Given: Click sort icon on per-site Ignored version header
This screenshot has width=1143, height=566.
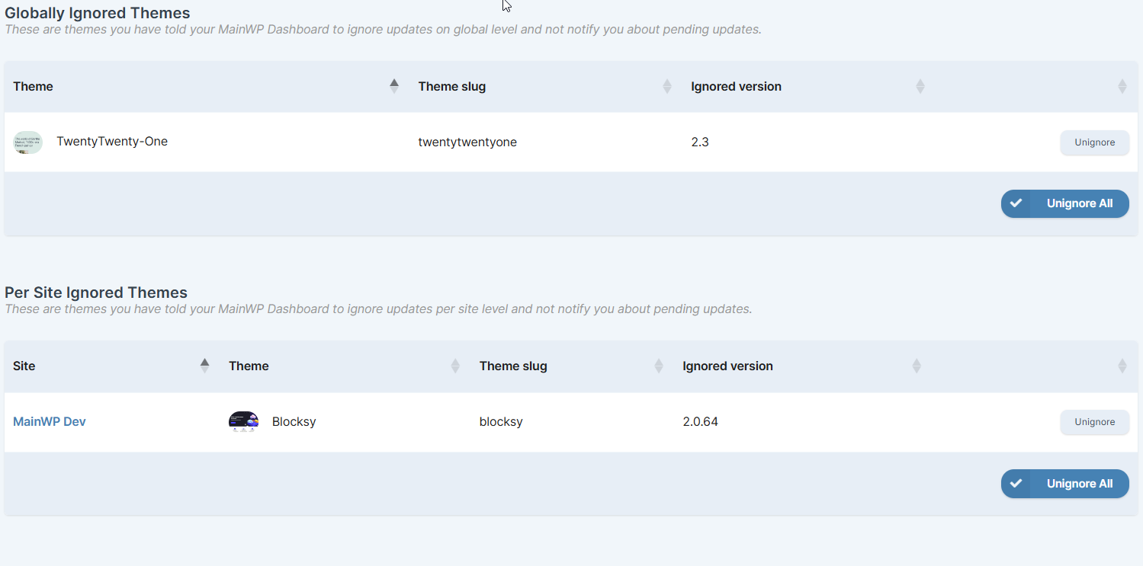Looking at the screenshot, I should pyautogui.click(x=917, y=366).
